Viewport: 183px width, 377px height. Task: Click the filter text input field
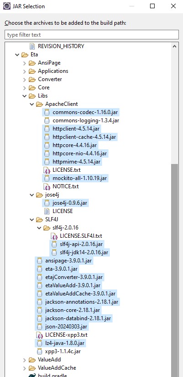[x=91, y=35]
